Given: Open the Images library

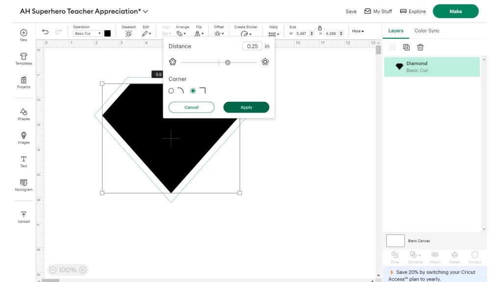Looking at the screenshot, I should (x=24, y=138).
